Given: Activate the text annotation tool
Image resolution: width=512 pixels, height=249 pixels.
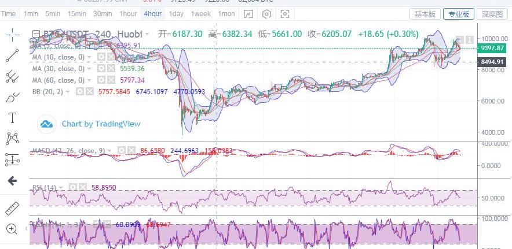Looking at the screenshot, I should point(12,118).
